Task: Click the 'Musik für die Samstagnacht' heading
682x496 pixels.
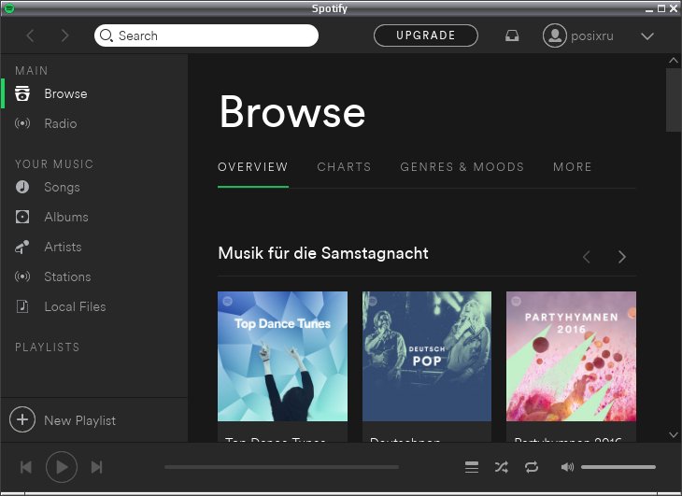Action: coord(323,253)
